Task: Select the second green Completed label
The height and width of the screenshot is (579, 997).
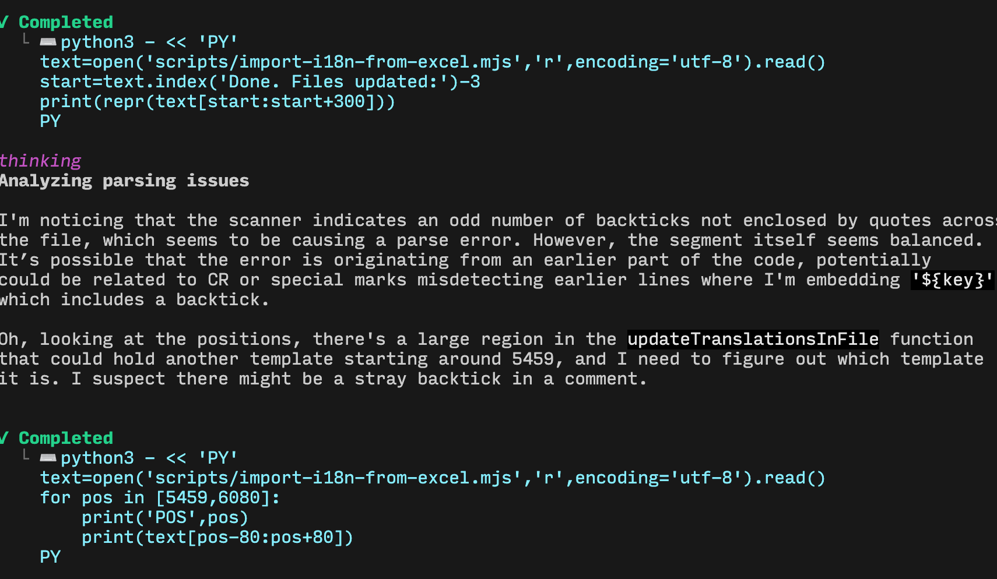Action: point(66,438)
